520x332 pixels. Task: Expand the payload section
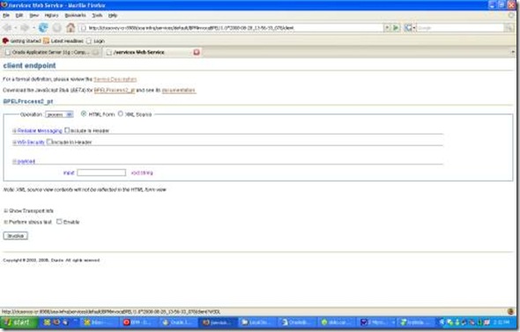24,161
